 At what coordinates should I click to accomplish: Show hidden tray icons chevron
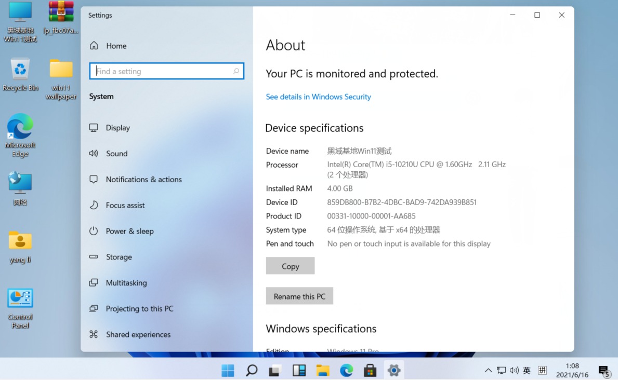[x=488, y=371]
